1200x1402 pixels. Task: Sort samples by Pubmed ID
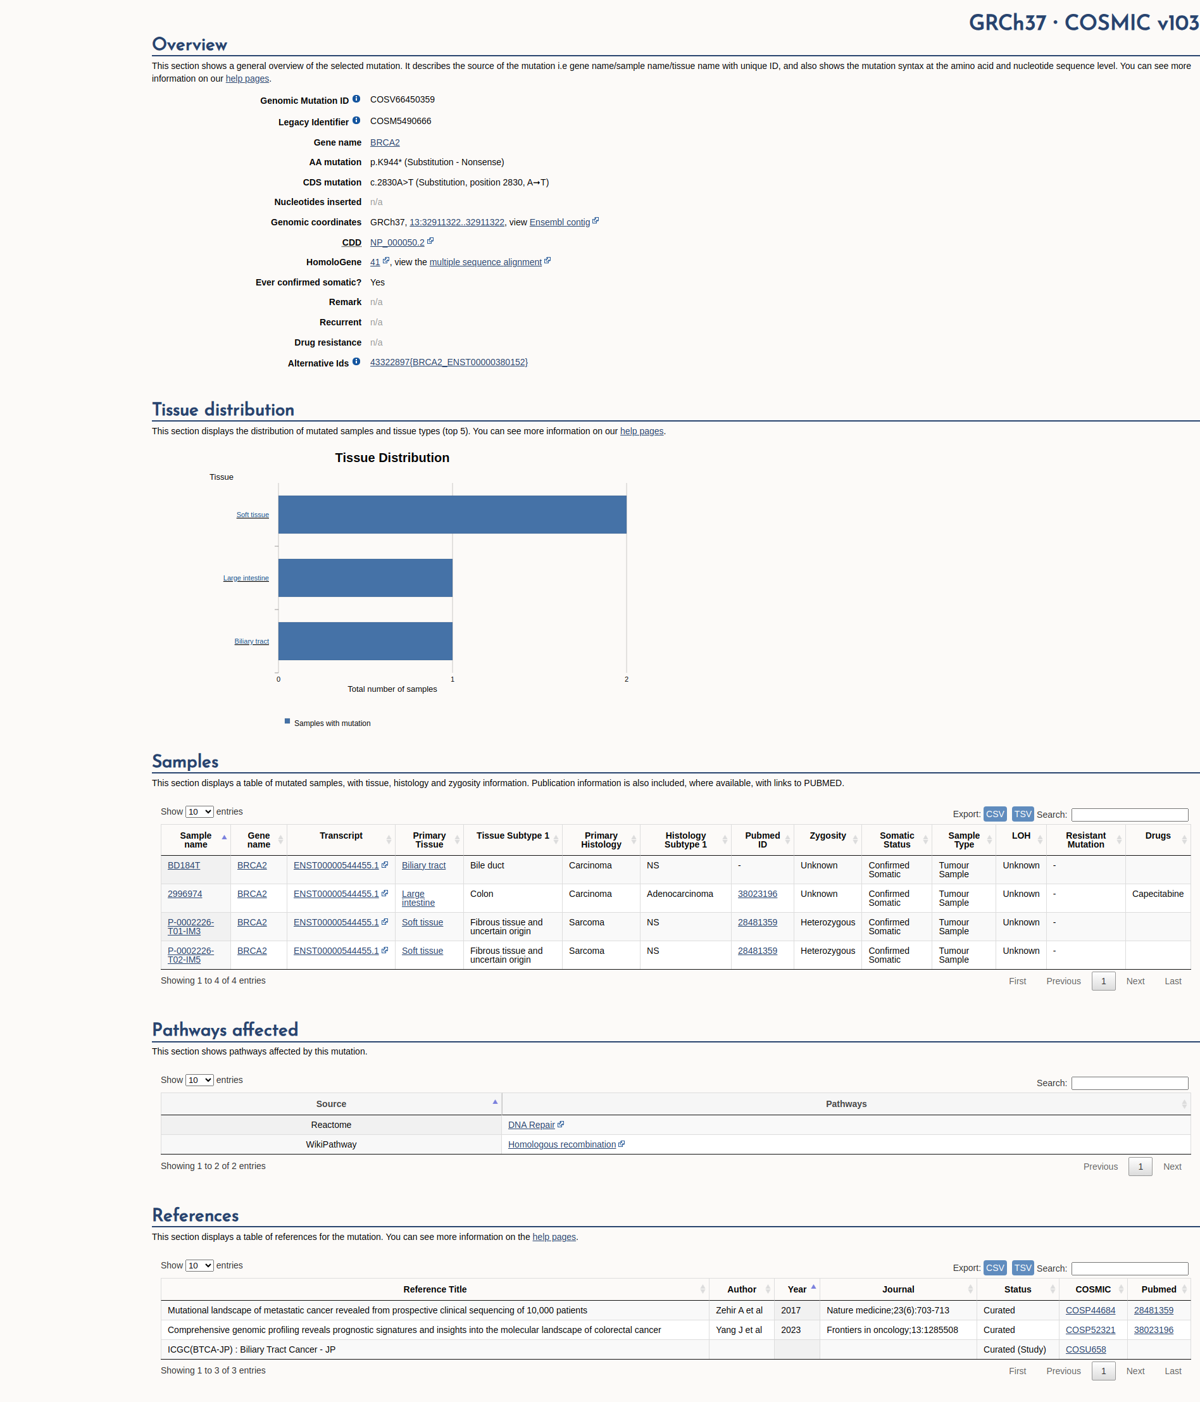coord(763,840)
